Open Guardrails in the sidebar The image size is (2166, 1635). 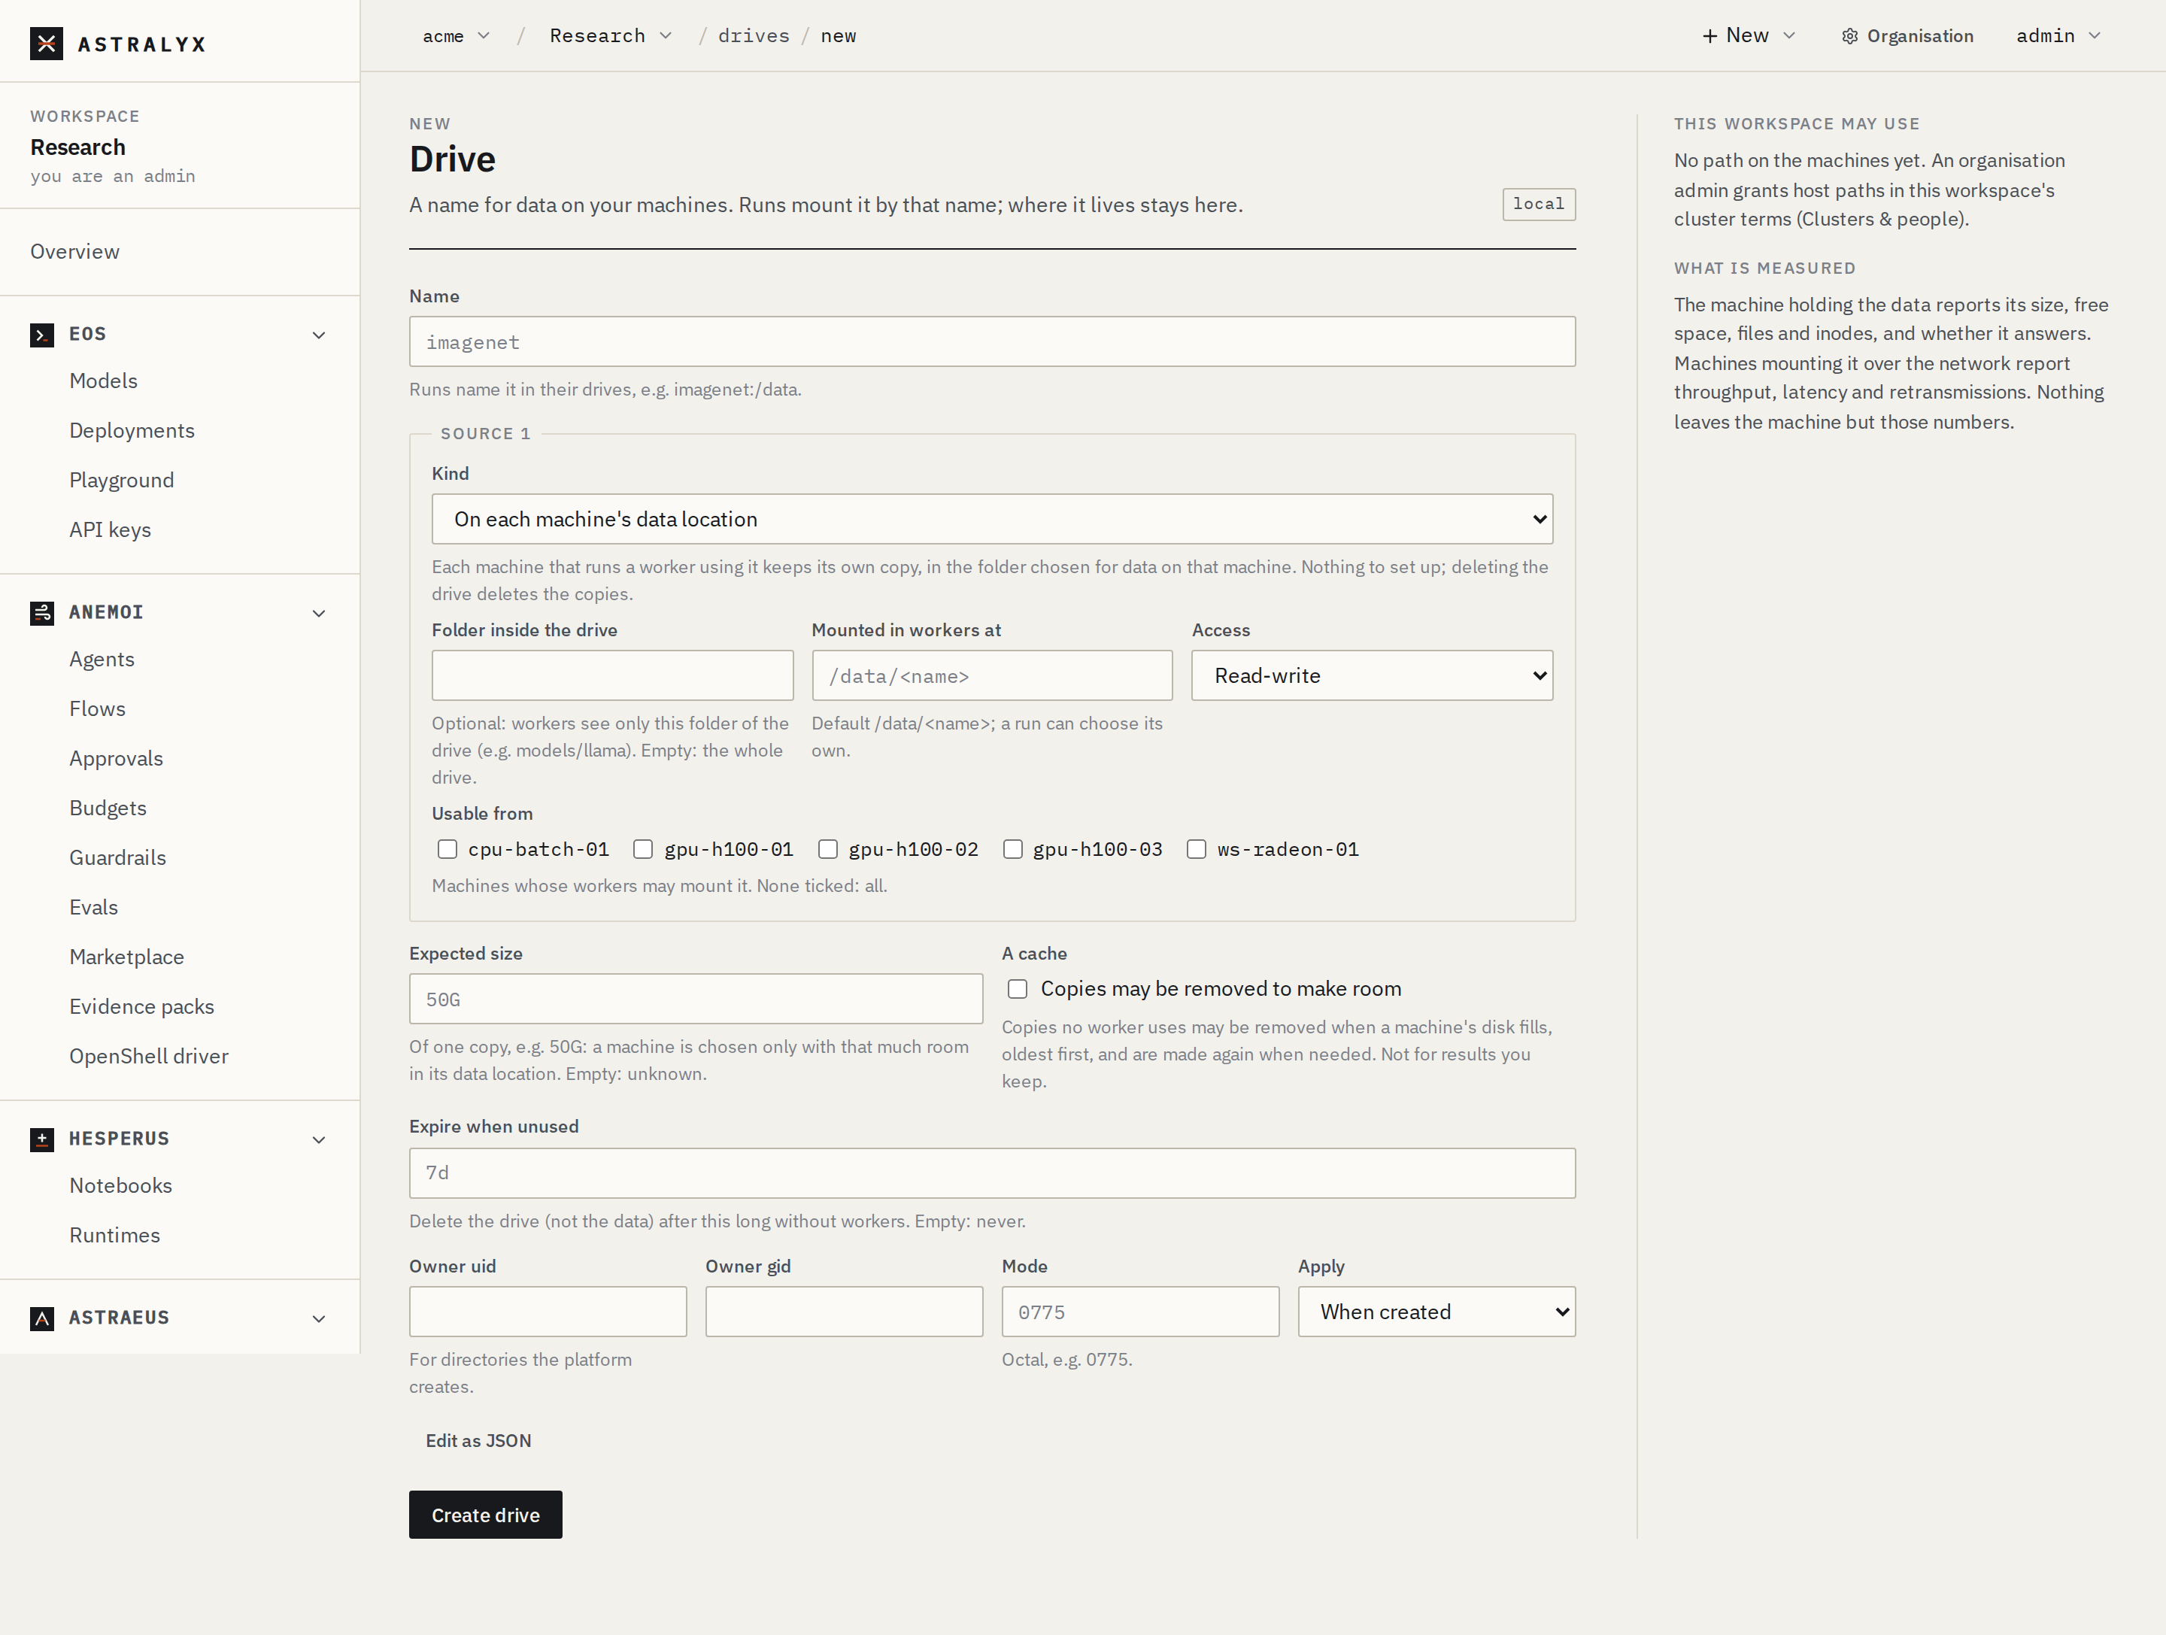point(117,857)
